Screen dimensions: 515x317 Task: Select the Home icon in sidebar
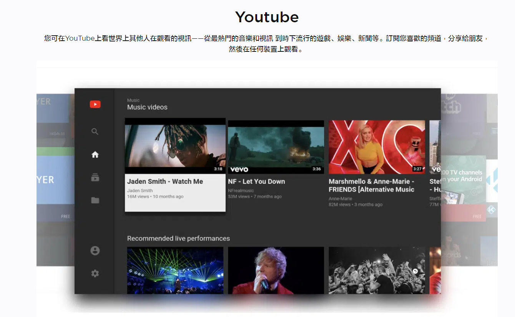coord(95,155)
